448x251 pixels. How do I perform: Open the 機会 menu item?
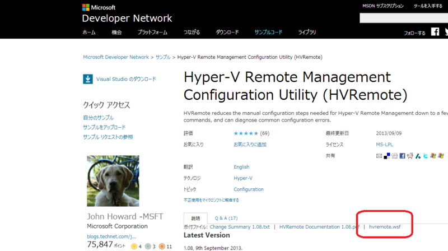tap(116, 32)
